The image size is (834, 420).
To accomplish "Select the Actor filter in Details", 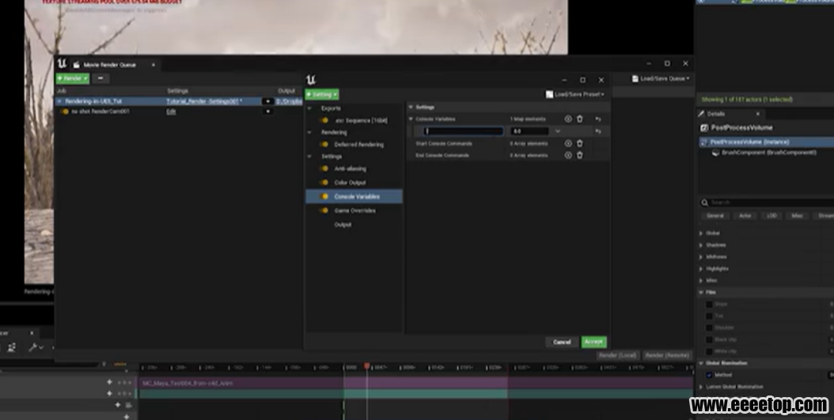I will (x=745, y=216).
